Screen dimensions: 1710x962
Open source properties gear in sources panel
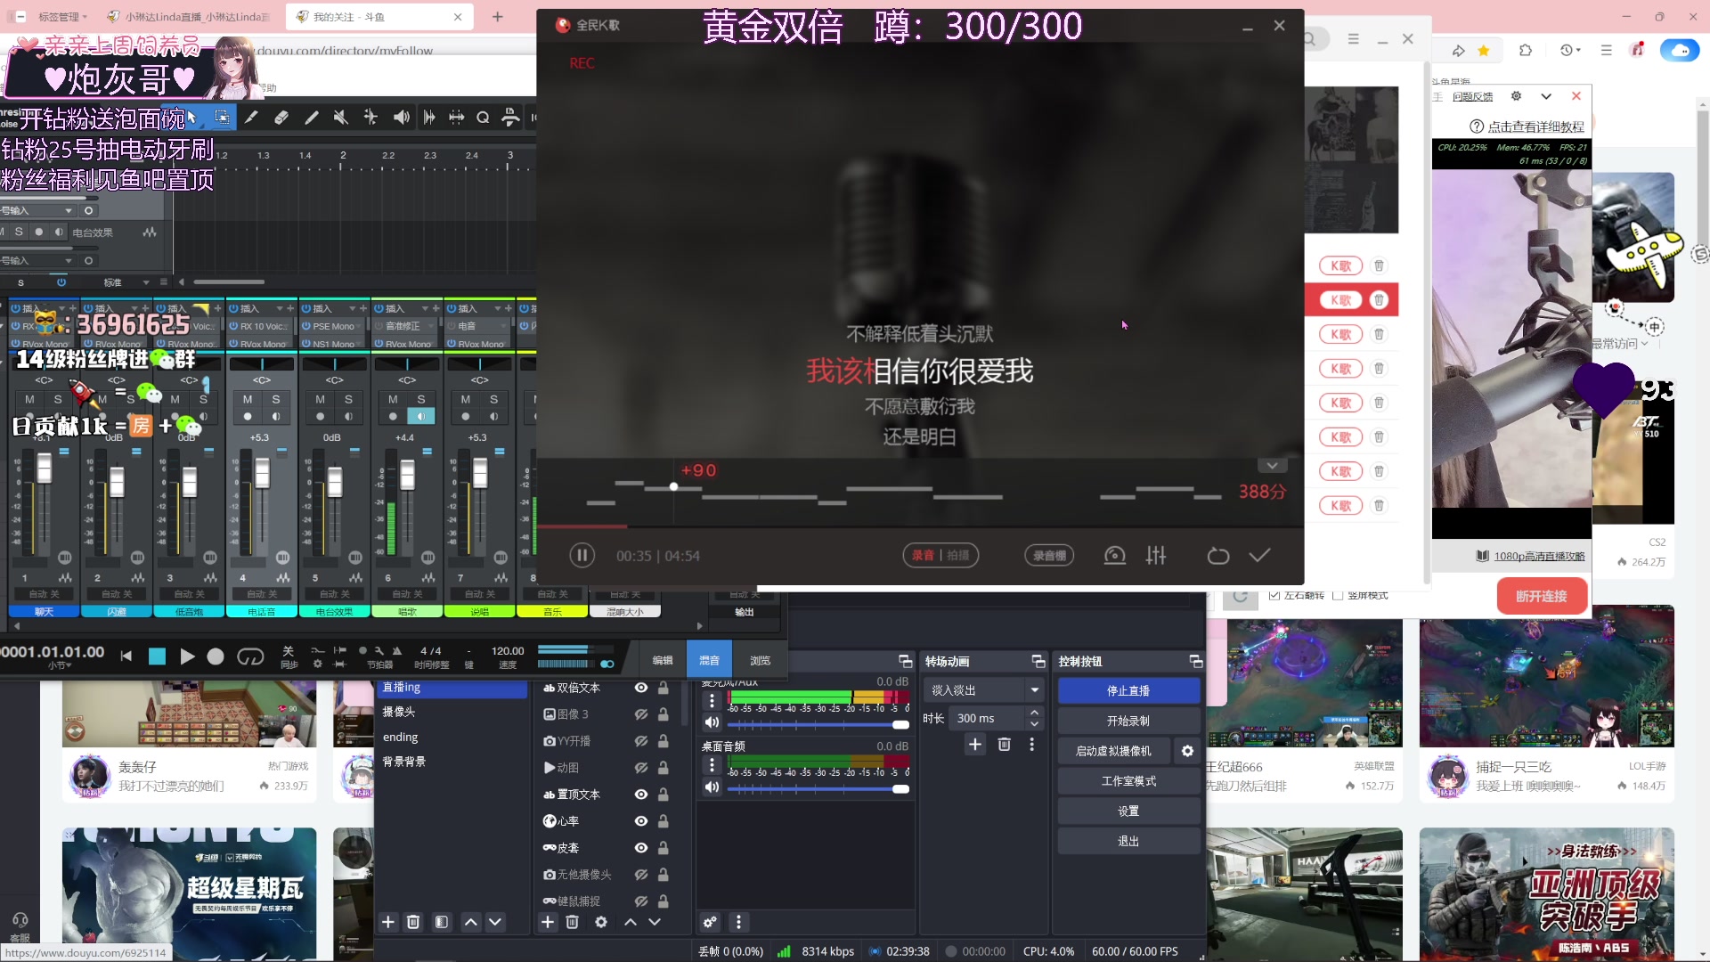pyautogui.click(x=601, y=922)
